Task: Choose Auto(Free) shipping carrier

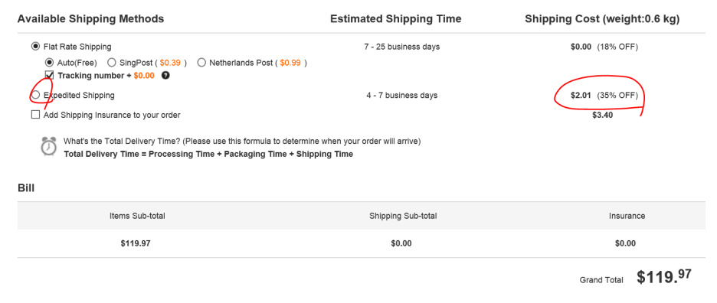Action: 49,63
